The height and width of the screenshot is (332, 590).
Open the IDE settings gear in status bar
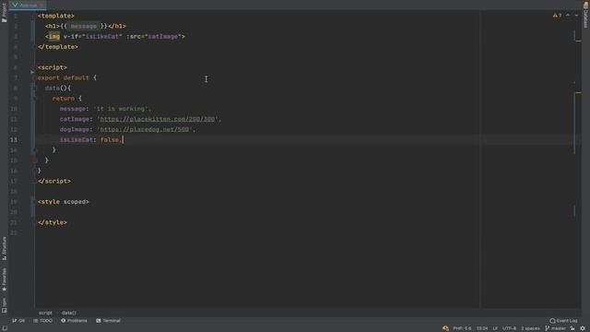tap(583, 328)
